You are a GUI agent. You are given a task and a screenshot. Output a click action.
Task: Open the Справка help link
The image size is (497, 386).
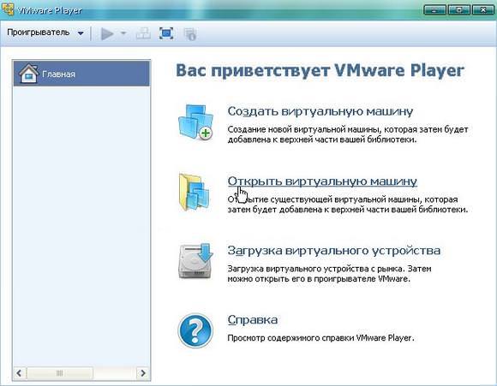[253, 320]
